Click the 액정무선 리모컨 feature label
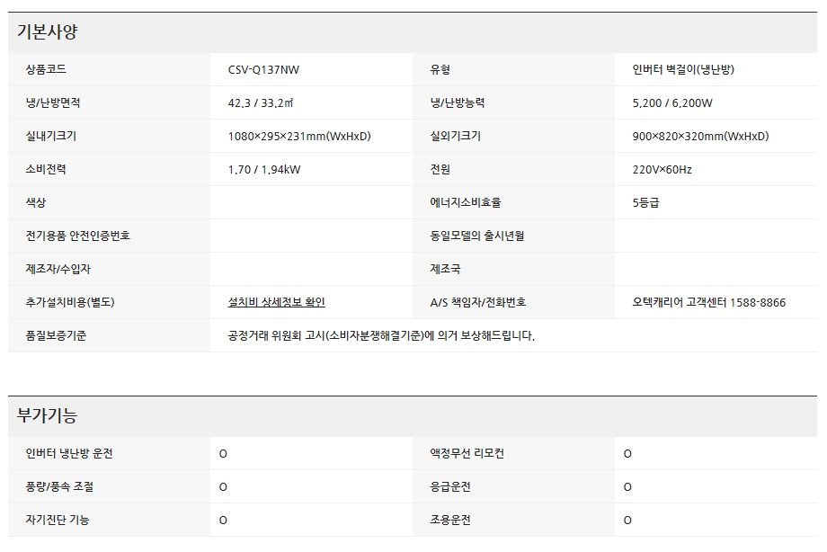The width and height of the screenshot is (827, 552). [467, 454]
